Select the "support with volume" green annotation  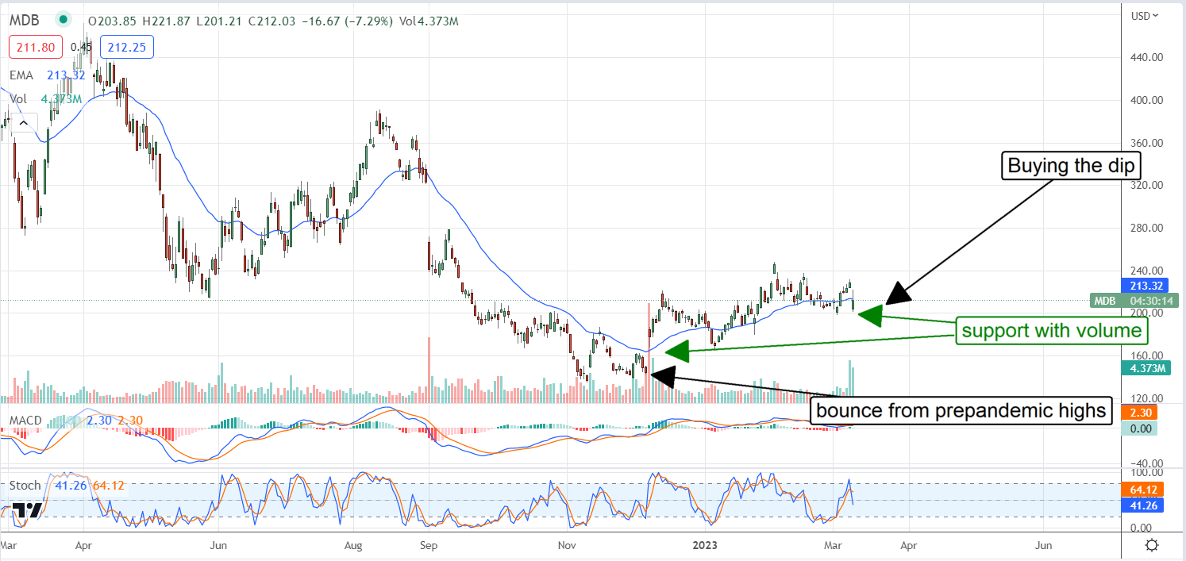[x=1050, y=331]
